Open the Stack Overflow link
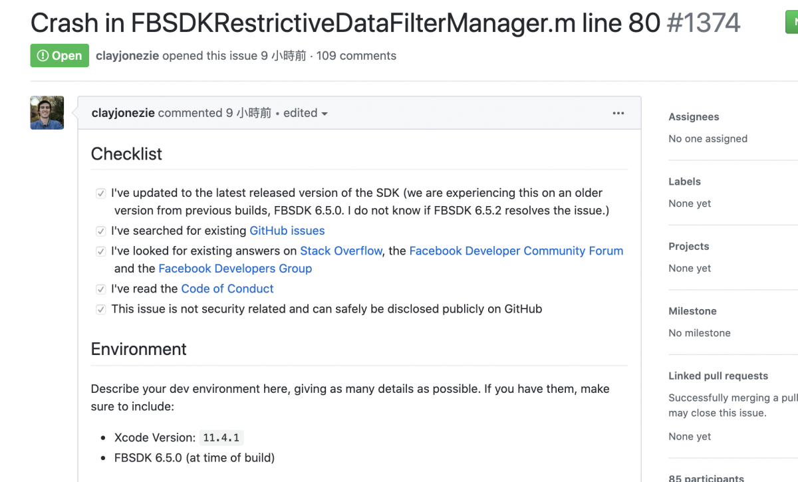 (341, 251)
